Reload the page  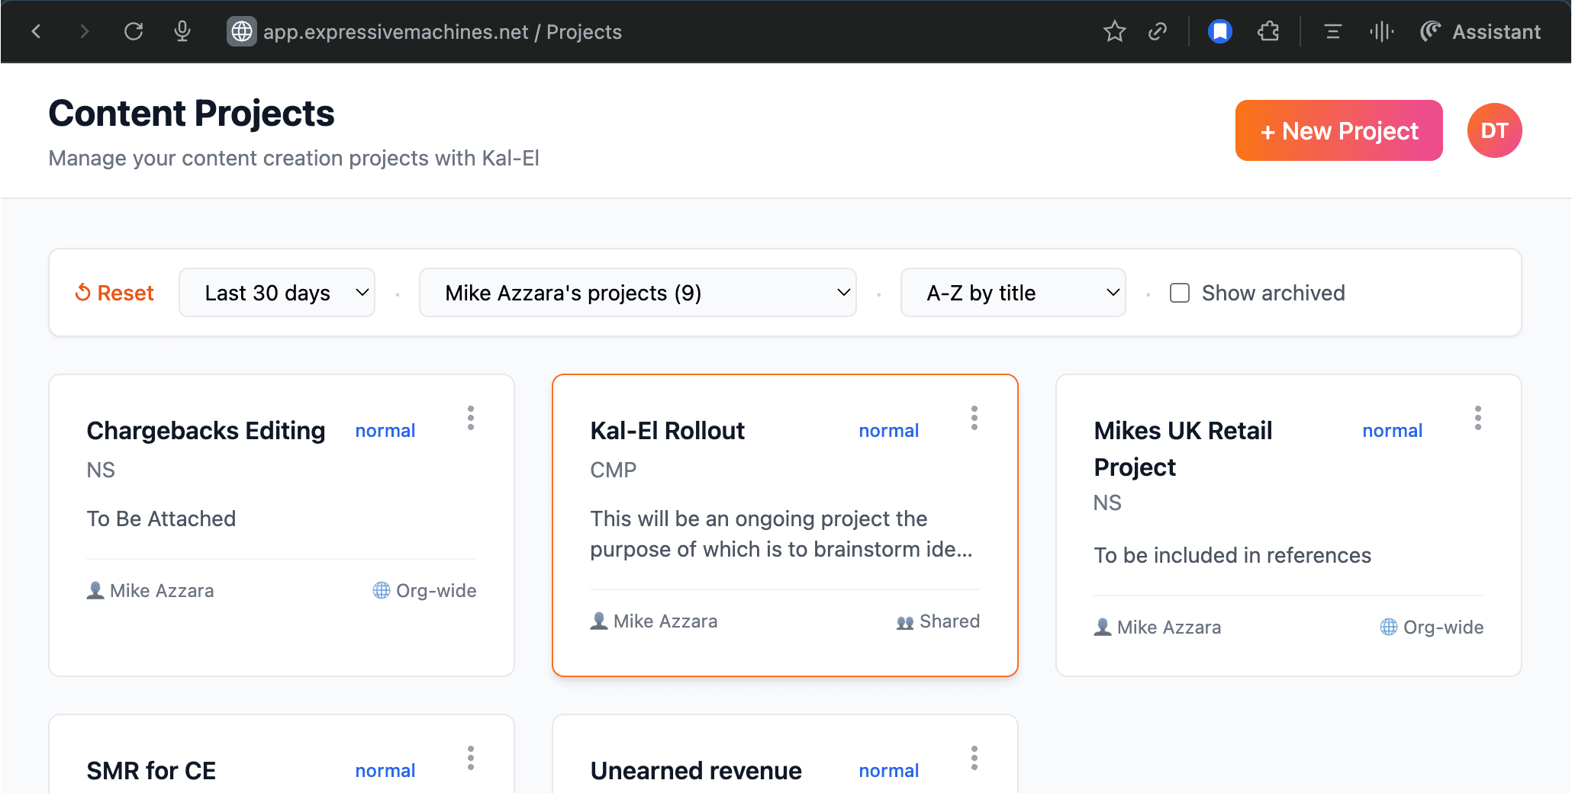[x=134, y=31]
